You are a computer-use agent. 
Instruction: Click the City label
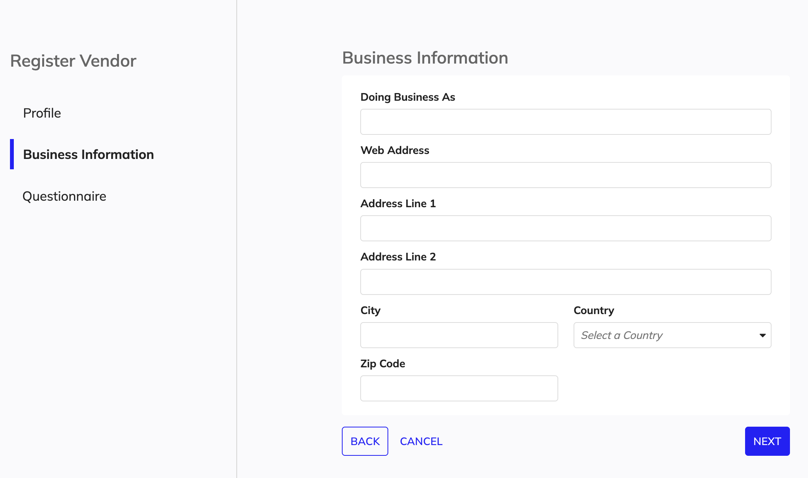pos(370,310)
